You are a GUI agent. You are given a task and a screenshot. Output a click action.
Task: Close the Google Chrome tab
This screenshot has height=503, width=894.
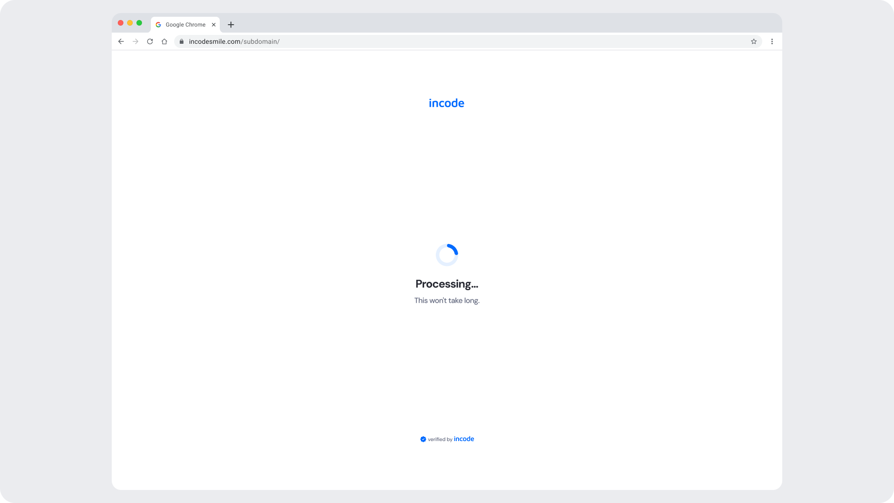pos(214,25)
